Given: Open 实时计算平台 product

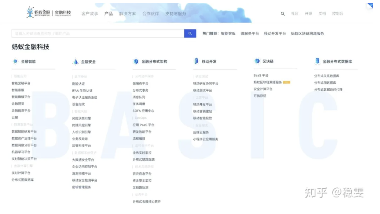Looking at the screenshot, I should pyautogui.click(x=21, y=173).
